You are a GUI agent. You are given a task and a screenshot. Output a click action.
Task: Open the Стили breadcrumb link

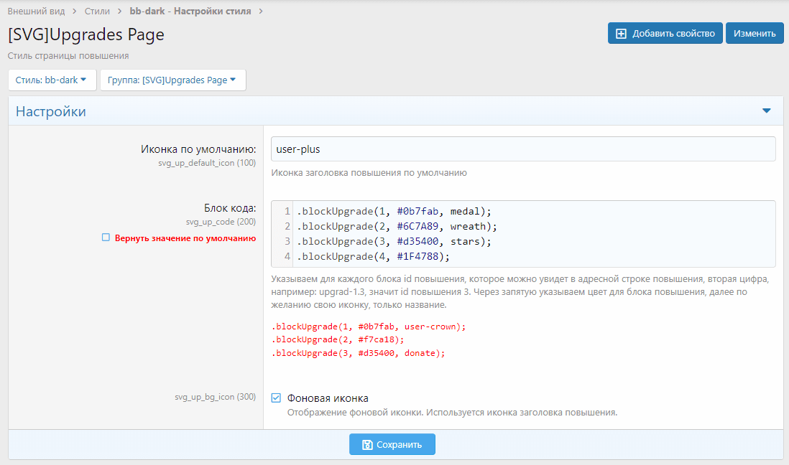click(97, 11)
